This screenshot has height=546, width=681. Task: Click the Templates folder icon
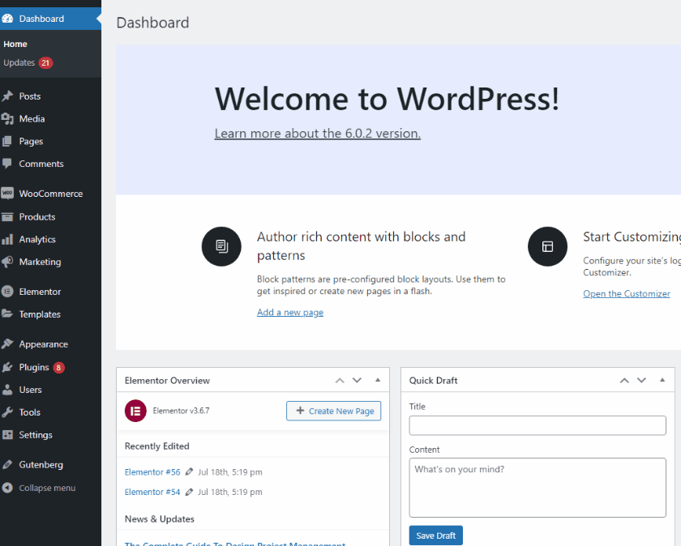[7, 314]
